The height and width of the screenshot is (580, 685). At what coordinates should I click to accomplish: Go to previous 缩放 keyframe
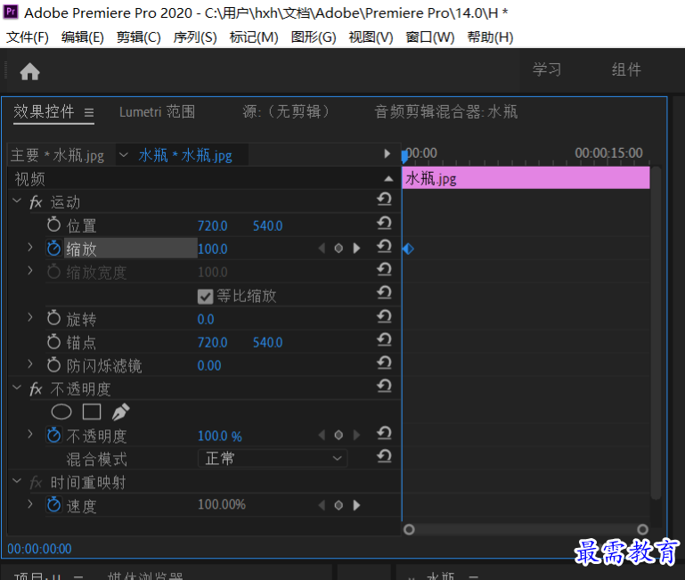pyautogui.click(x=322, y=249)
